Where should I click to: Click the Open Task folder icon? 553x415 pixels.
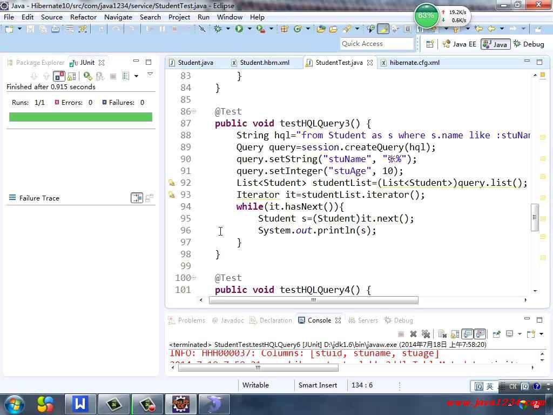(x=333, y=29)
